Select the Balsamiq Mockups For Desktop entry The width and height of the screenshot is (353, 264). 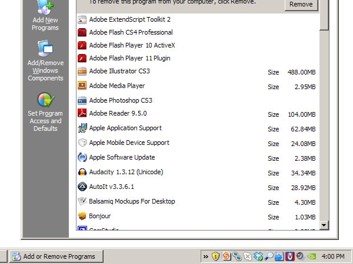point(198,201)
